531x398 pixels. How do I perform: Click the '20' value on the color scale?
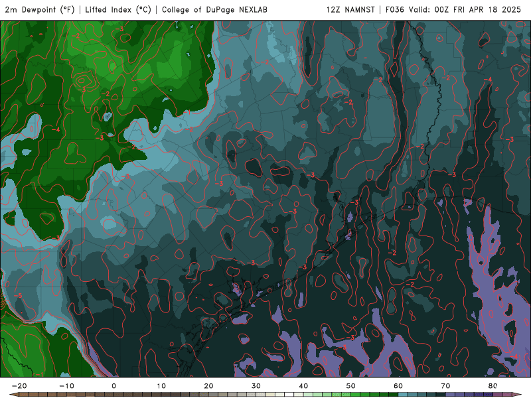(208, 386)
